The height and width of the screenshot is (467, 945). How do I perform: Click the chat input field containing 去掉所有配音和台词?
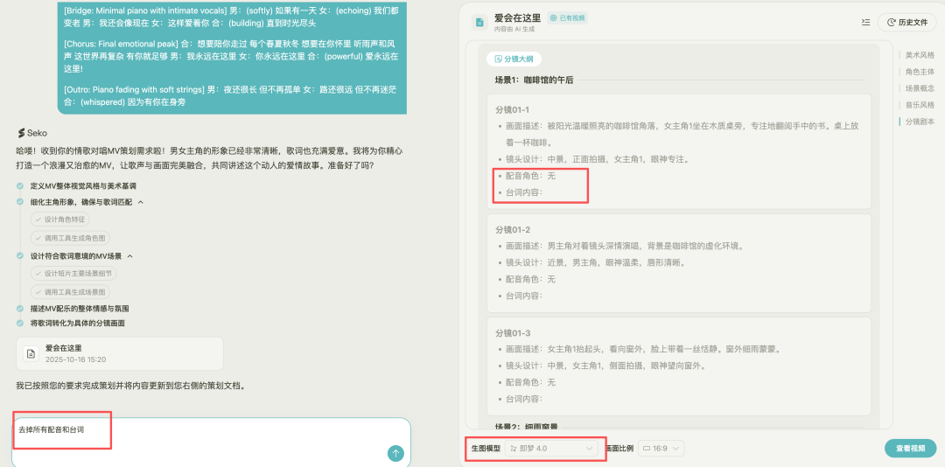(x=211, y=443)
